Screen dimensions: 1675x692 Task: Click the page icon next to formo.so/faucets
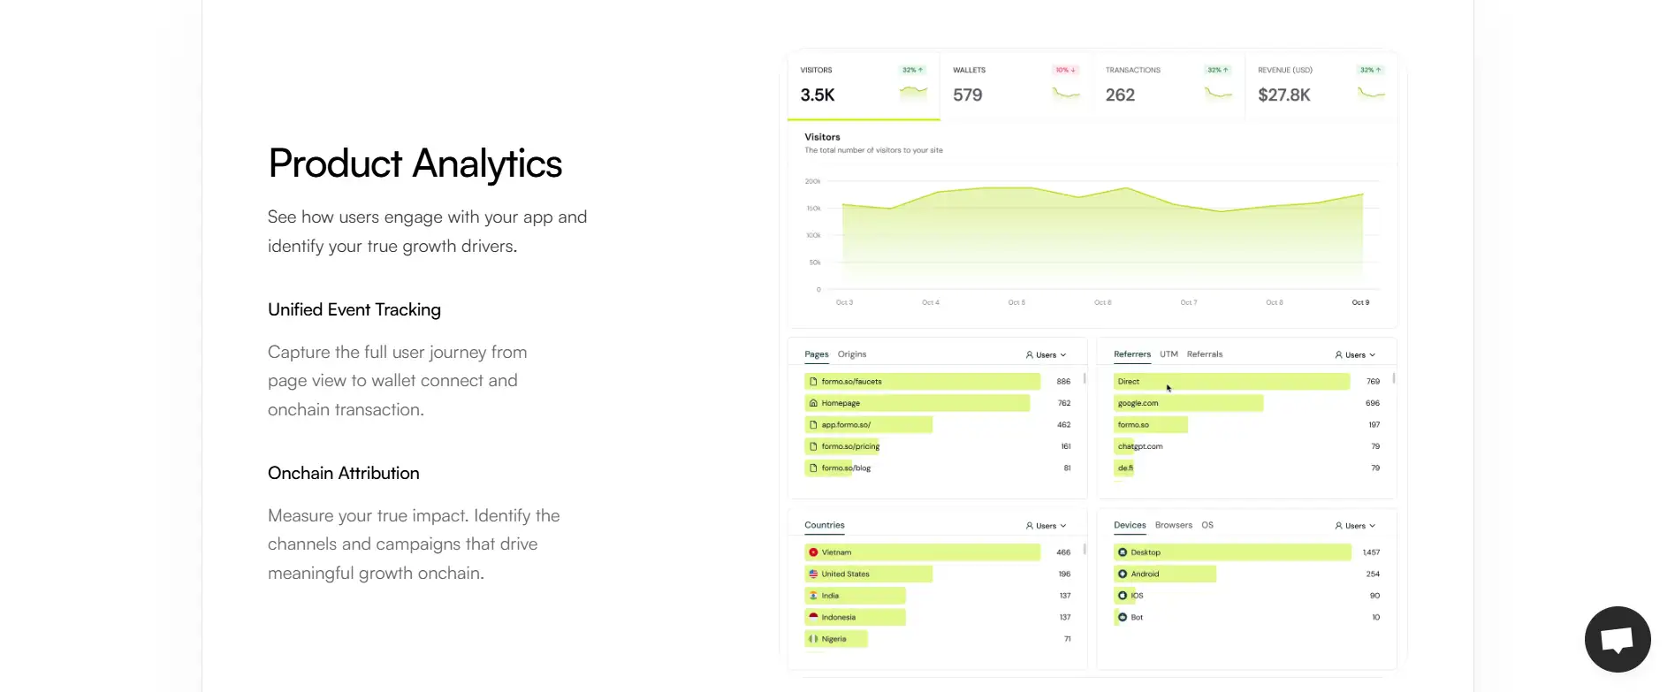(813, 382)
